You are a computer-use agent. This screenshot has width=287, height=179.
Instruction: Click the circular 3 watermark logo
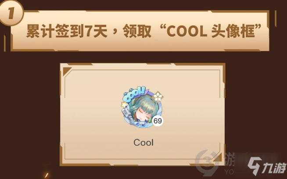(x=207, y=161)
